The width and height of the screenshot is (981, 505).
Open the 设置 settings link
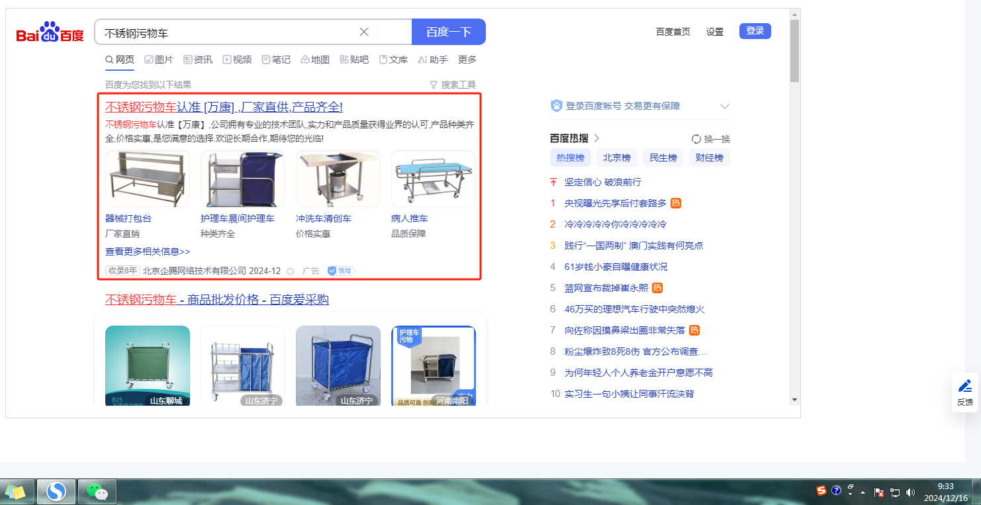point(715,32)
